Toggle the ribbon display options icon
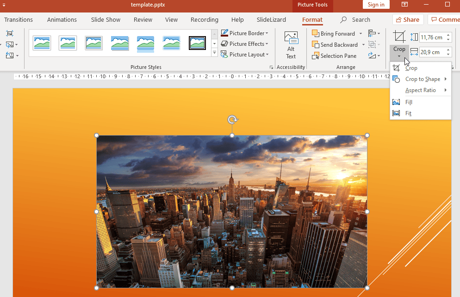The image size is (460, 297). pos(404,4)
